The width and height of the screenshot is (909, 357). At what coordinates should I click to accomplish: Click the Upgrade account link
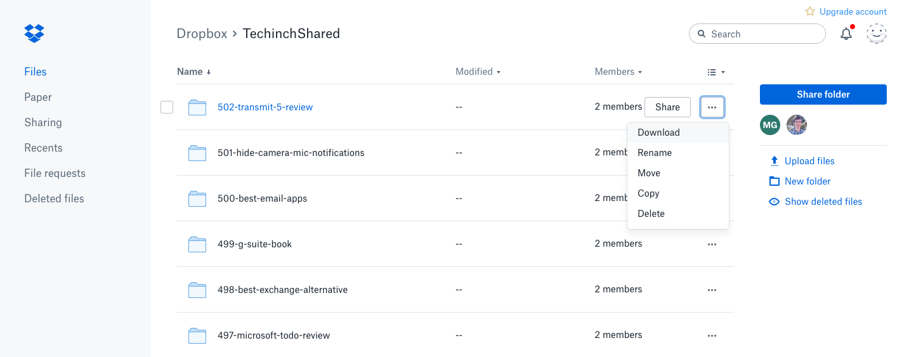pyautogui.click(x=853, y=11)
